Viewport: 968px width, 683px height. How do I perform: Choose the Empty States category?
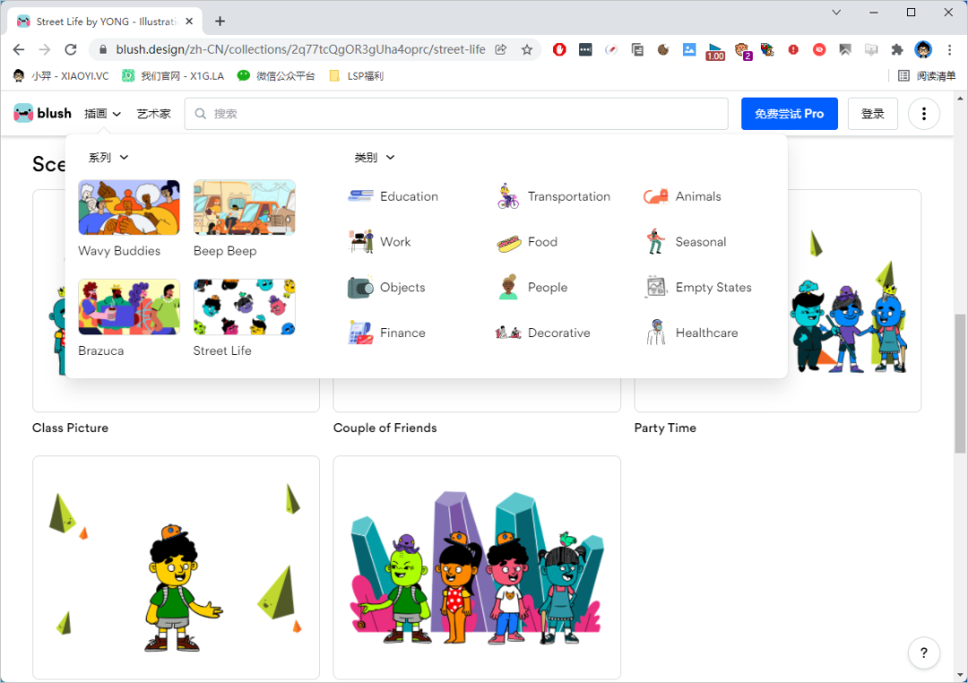697,287
